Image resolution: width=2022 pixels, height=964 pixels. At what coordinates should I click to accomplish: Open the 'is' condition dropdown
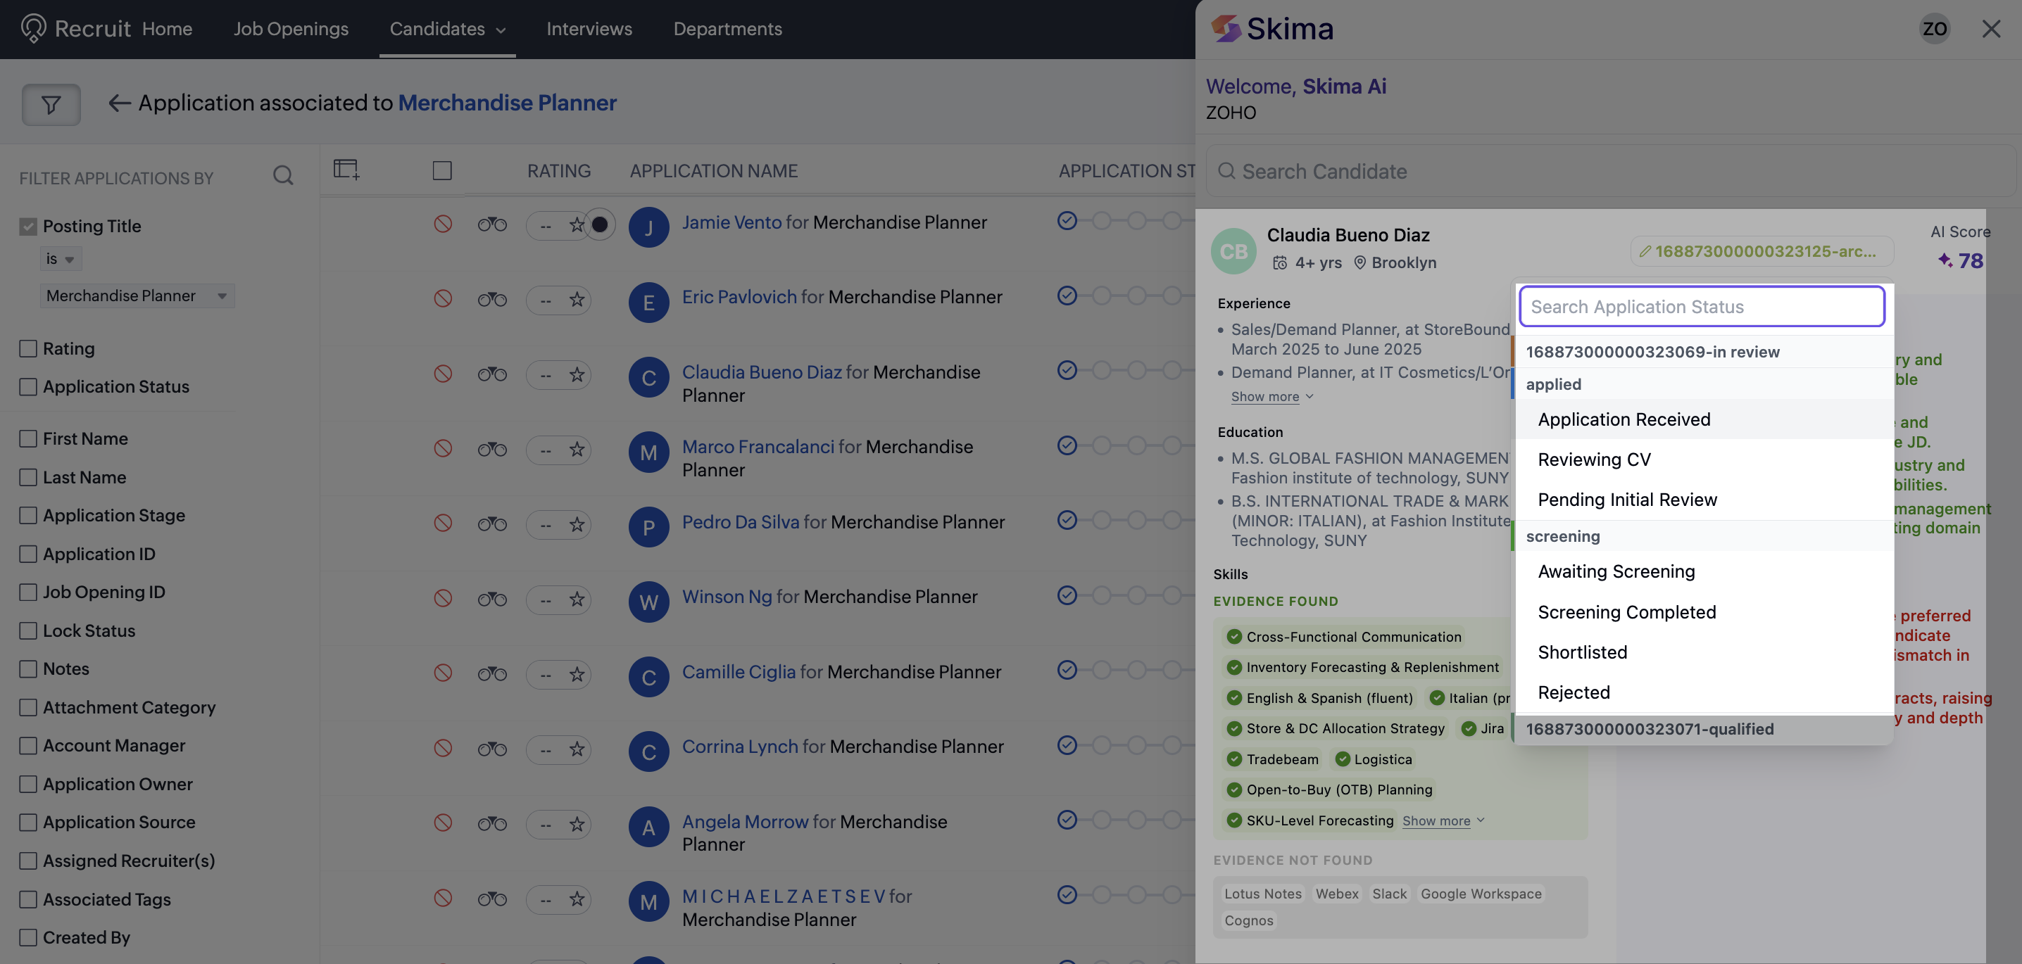tap(61, 259)
